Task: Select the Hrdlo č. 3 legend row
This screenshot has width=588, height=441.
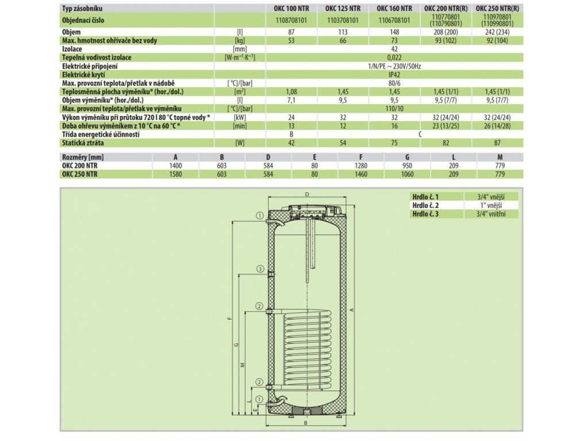Action: point(464,214)
